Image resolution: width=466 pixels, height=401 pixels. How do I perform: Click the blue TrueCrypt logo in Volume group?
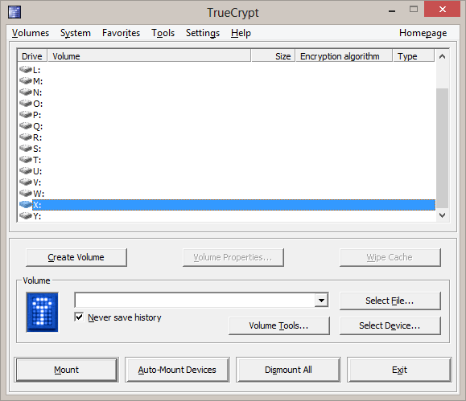(x=42, y=312)
